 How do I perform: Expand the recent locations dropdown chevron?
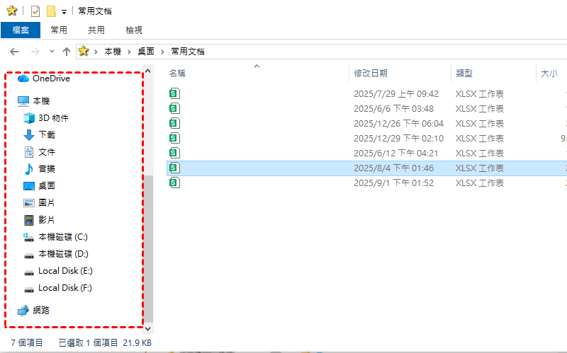[x=52, y=52]
